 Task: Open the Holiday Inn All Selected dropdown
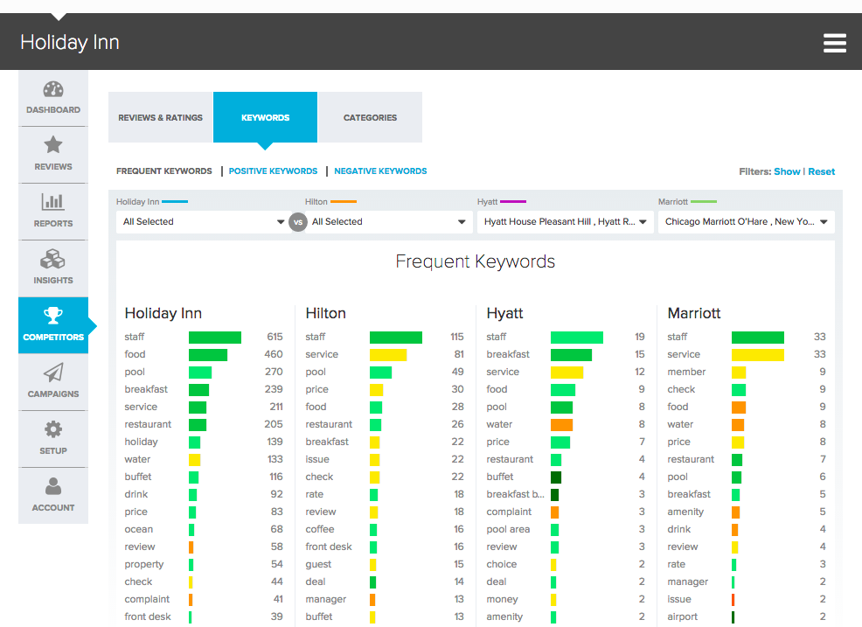[204, 221]
